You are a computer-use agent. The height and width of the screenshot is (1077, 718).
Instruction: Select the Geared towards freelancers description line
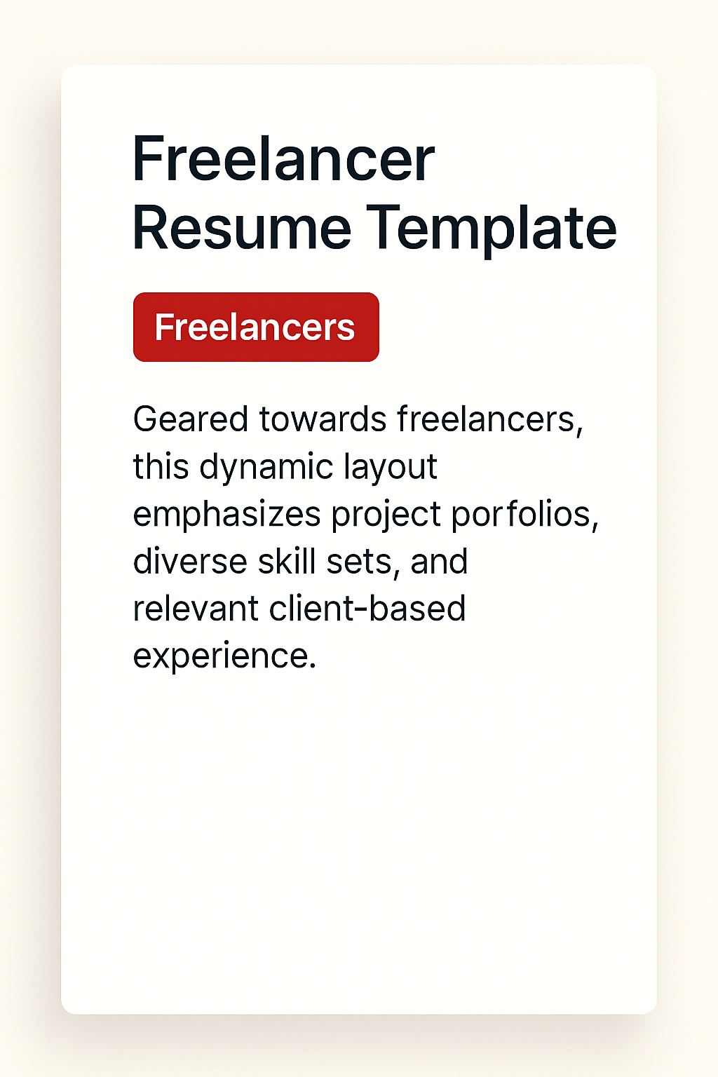pyautogui.click(x=358, y=419)
